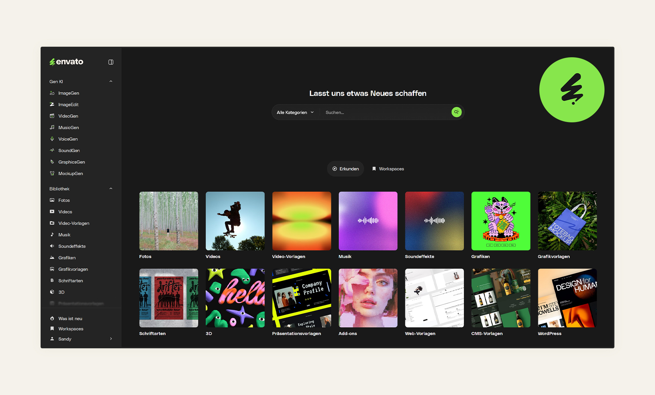Screen dimensions: 655x395
Task: Click the envato logo in the sidebar
Action: click(67, 62)
